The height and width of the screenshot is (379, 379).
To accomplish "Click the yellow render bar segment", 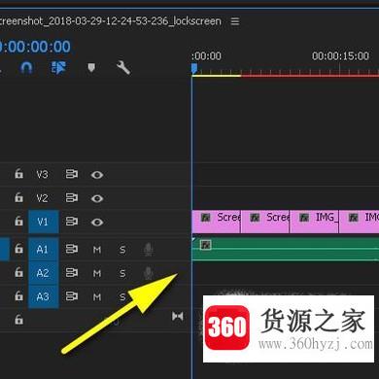I will pyautogui.click(x=217, y=76).
